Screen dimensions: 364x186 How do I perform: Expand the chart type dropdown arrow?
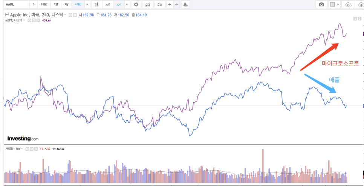coord(127,5)
